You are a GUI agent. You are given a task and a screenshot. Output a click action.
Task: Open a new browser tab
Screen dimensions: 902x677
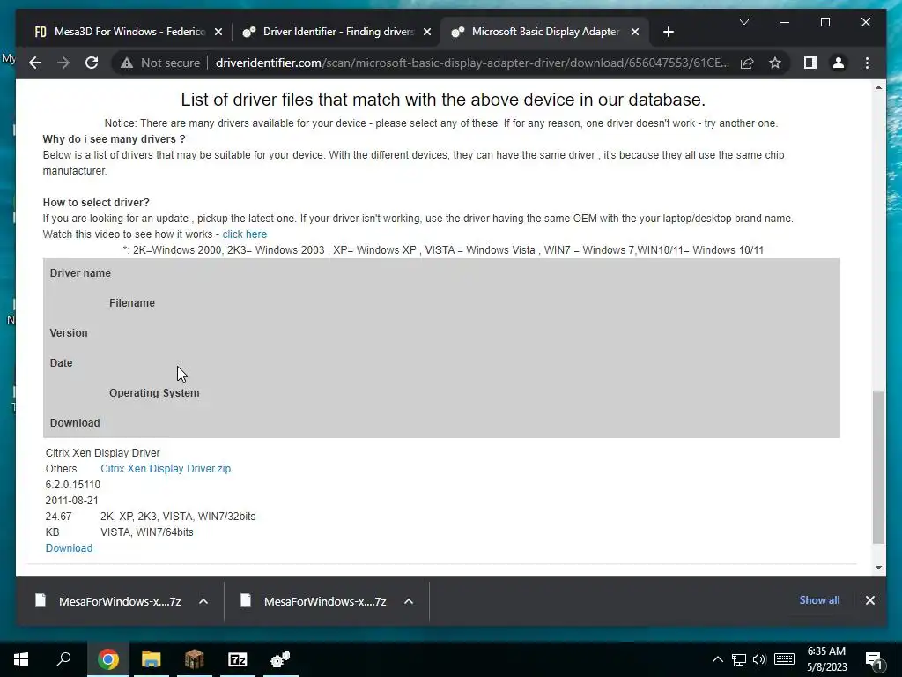pos(668,33)
